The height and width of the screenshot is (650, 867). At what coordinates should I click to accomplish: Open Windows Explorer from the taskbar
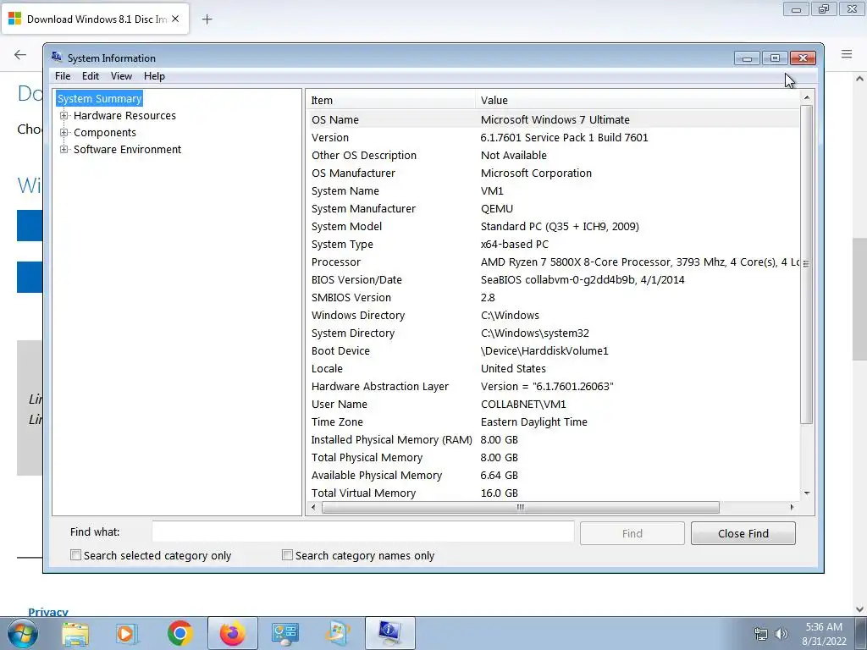click(75, 634)
